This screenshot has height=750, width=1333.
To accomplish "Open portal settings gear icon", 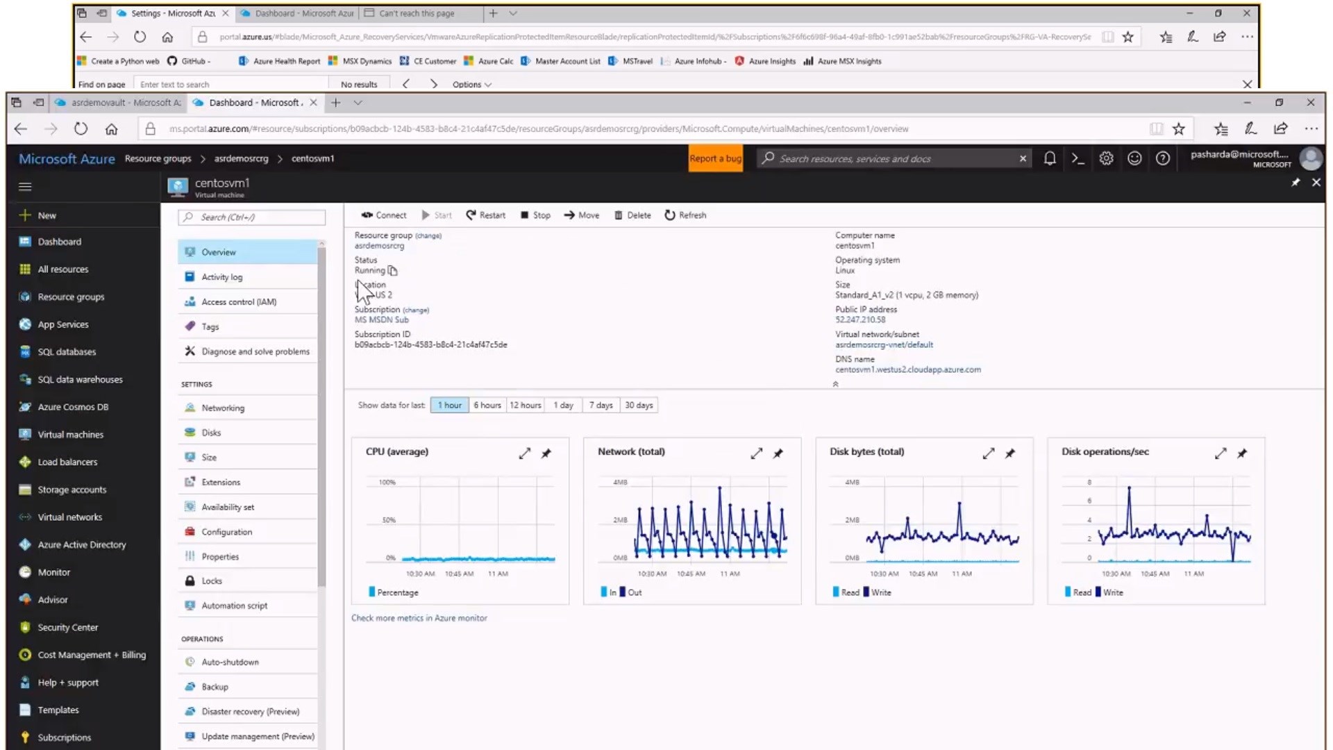I will [1106, 159].
